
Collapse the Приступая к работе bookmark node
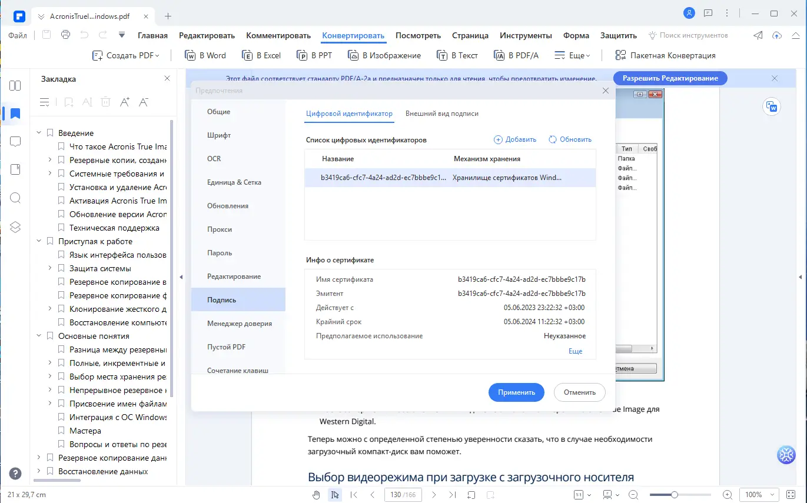[39, 241]
